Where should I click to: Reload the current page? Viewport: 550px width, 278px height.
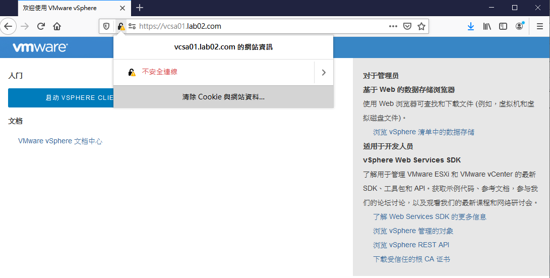(x=41, y=26)
